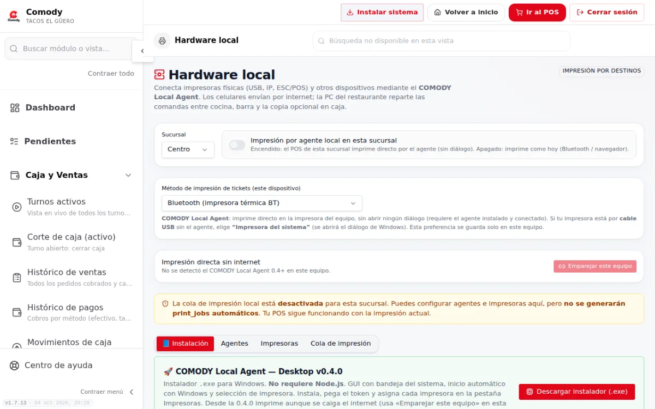Open Histórico de pagos item

72,313
